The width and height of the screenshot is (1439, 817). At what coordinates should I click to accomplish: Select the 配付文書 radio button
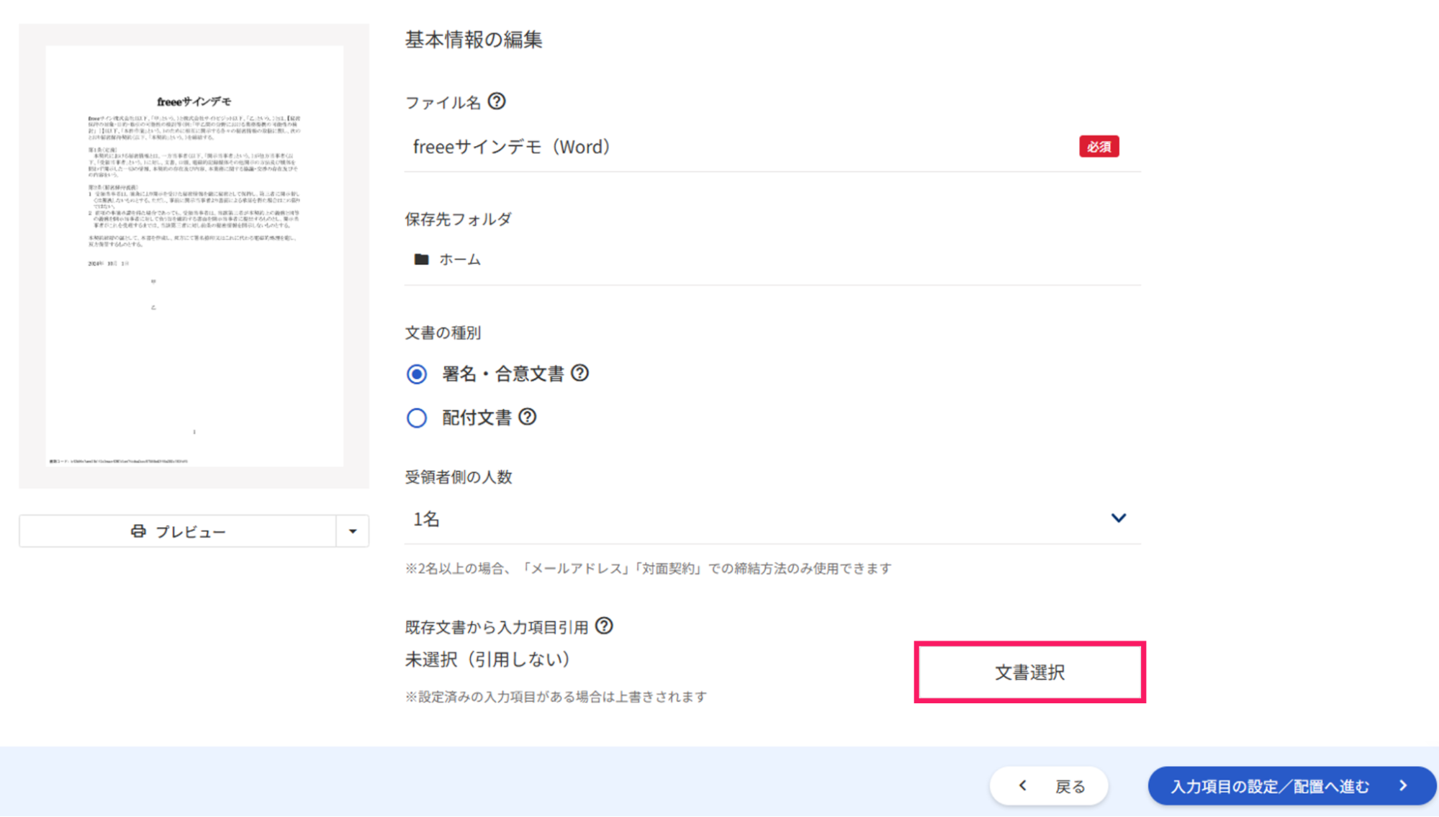coord(417,418)
